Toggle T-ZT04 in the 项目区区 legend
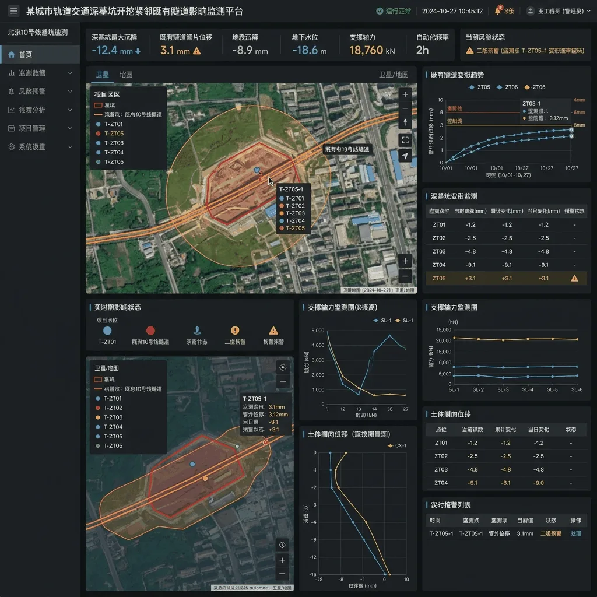597x597 pixels. pyautogui.click(x=110, y=152)
